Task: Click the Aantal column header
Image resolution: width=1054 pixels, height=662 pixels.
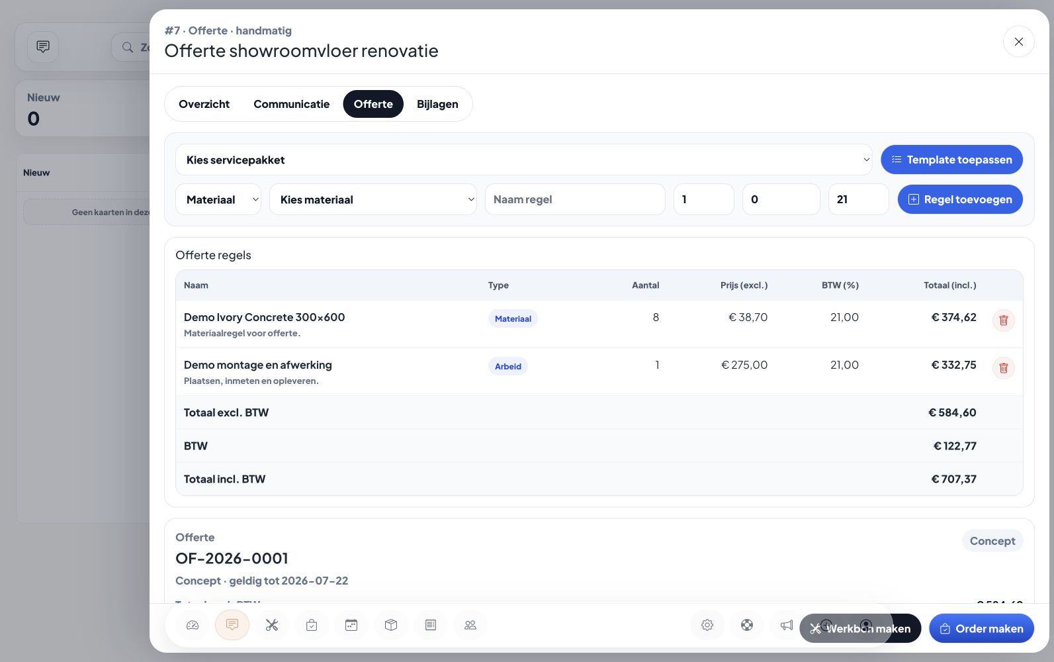Action: (x=645, y=285)
